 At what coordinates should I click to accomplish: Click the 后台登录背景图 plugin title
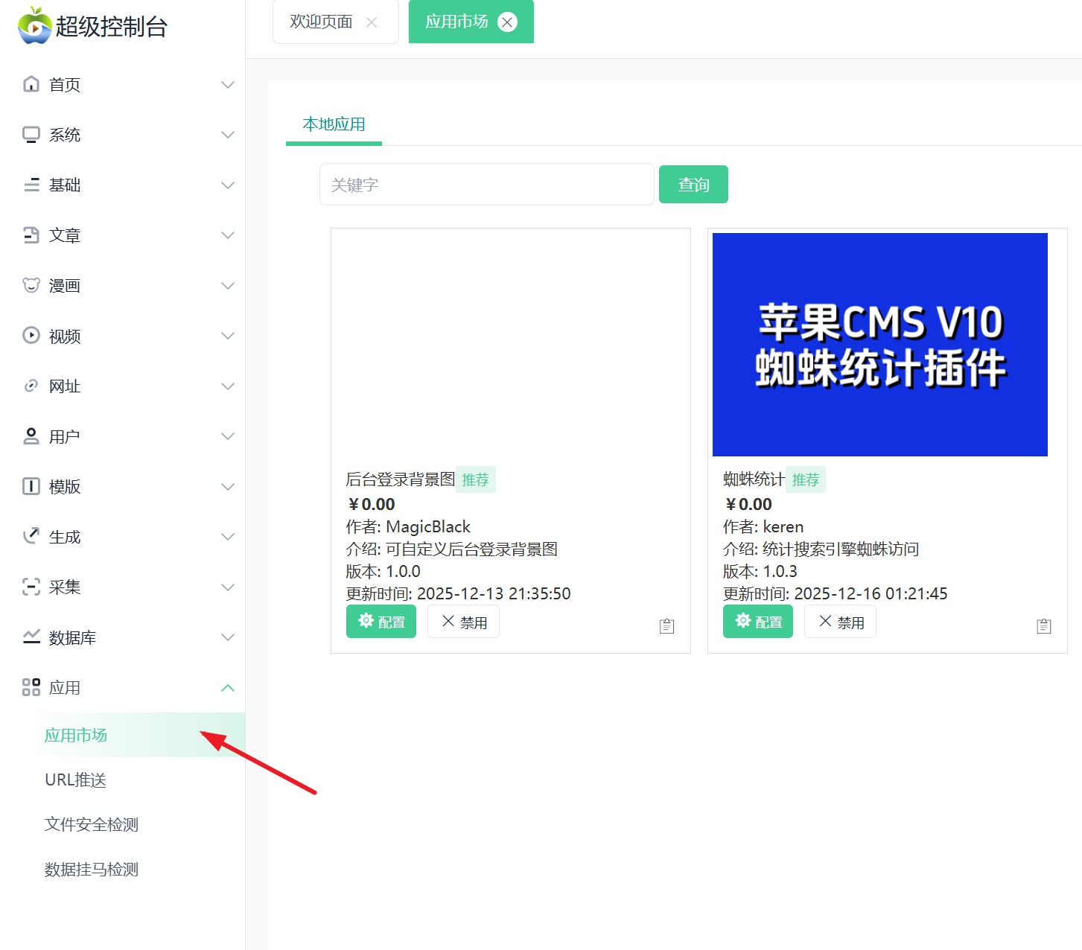401,479
